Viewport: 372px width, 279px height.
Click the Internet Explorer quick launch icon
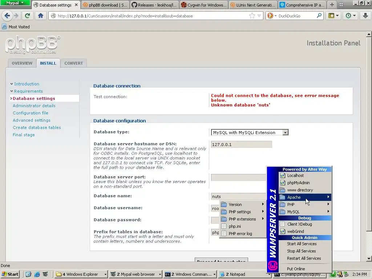(37, 274)
